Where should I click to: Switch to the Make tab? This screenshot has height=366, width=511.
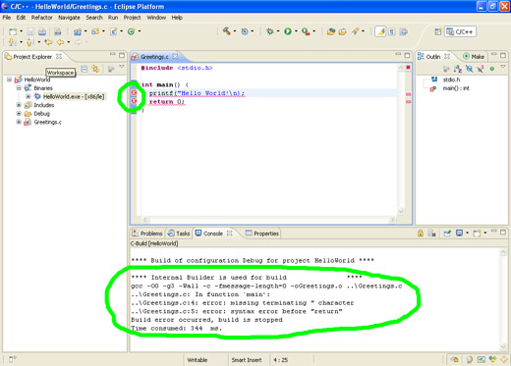pos(474,57)
